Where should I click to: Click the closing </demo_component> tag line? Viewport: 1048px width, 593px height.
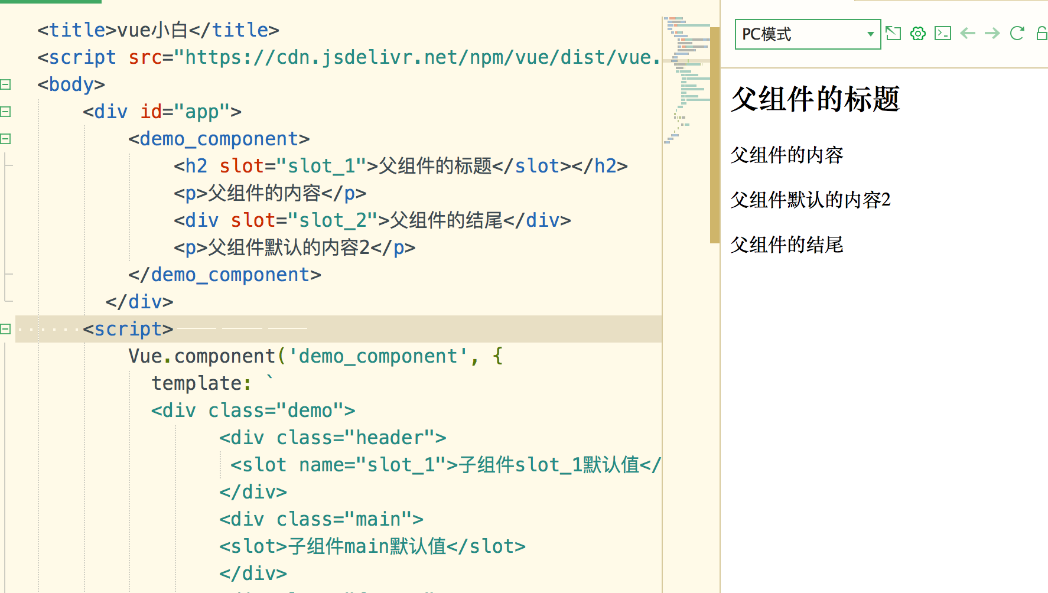[x=224, y=275]
